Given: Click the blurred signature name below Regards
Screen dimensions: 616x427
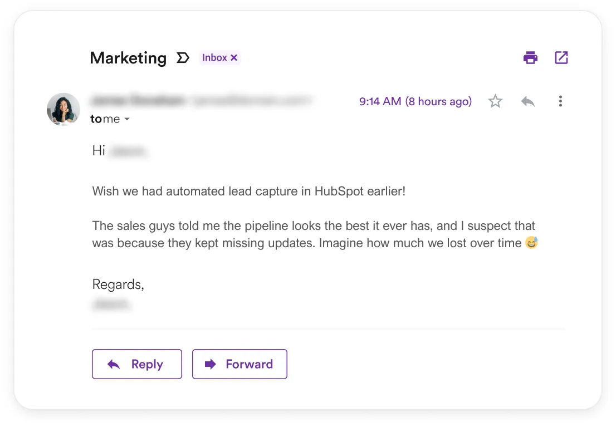Looking at the screenshot, I should tap(111, 304).
